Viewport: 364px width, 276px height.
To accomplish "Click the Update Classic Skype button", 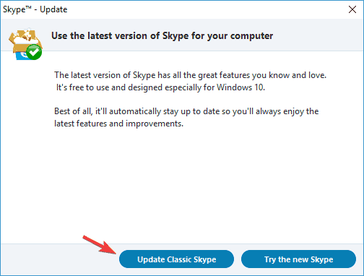I will (x=176, y=259).
